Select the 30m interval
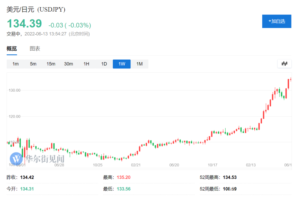 68,64
